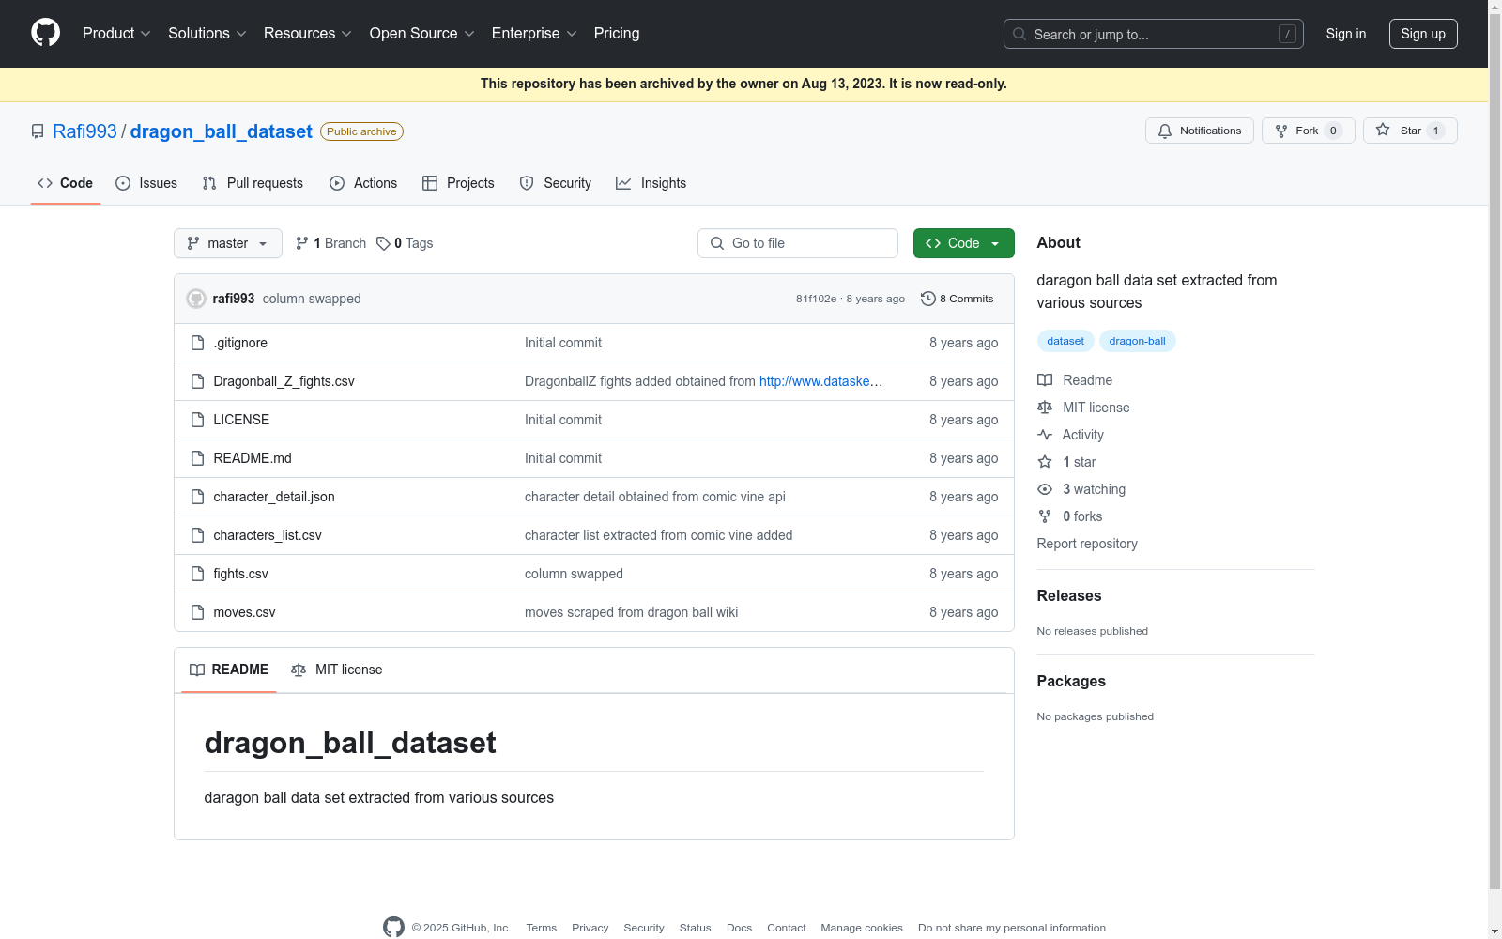Open footer Contact link
The width and height of the screenshot is (1502, 939).
(x=787, y=928)
